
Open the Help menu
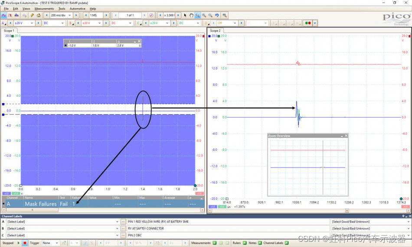pyautogui.click(x=93, y=9)
